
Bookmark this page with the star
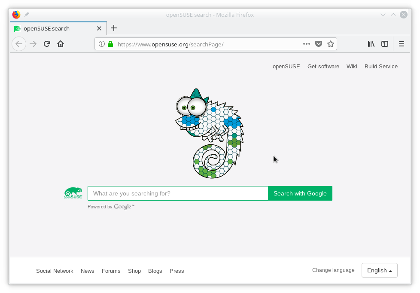(x=331, y=44)
